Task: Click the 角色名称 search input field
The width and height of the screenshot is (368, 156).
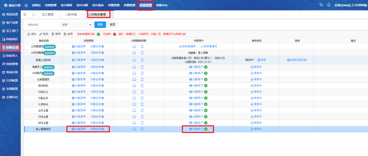Action: 42,25
